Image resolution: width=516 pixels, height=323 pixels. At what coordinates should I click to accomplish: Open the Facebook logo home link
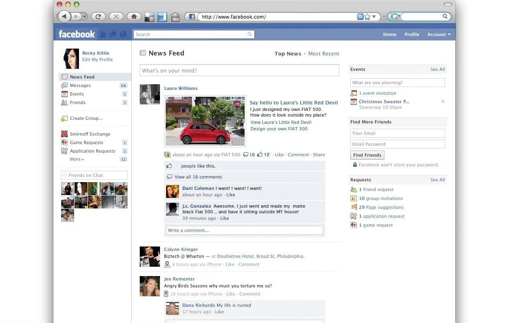point(77,34)
